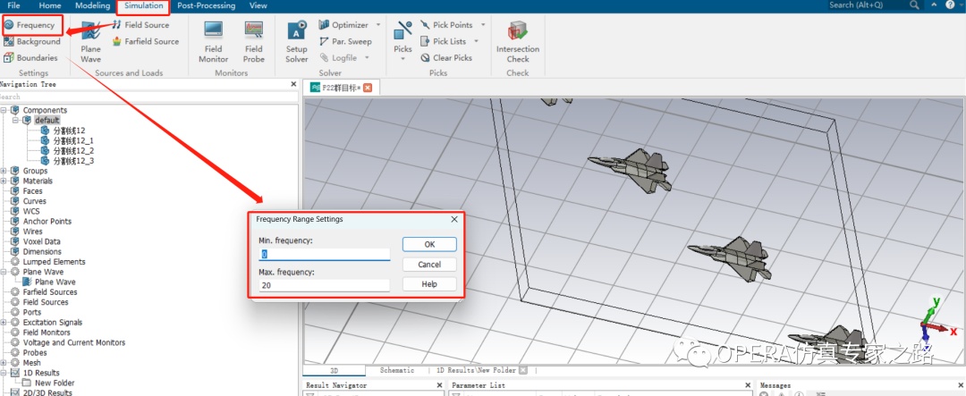Select 分割线12_1 in the tree
The width and height of the screenshot is (966, 396).
pos(73,140)
